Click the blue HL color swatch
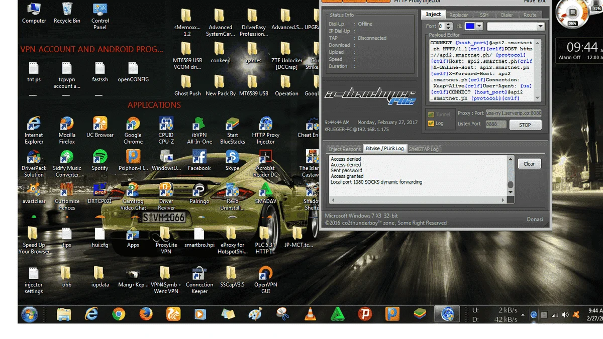 (469, 26)
